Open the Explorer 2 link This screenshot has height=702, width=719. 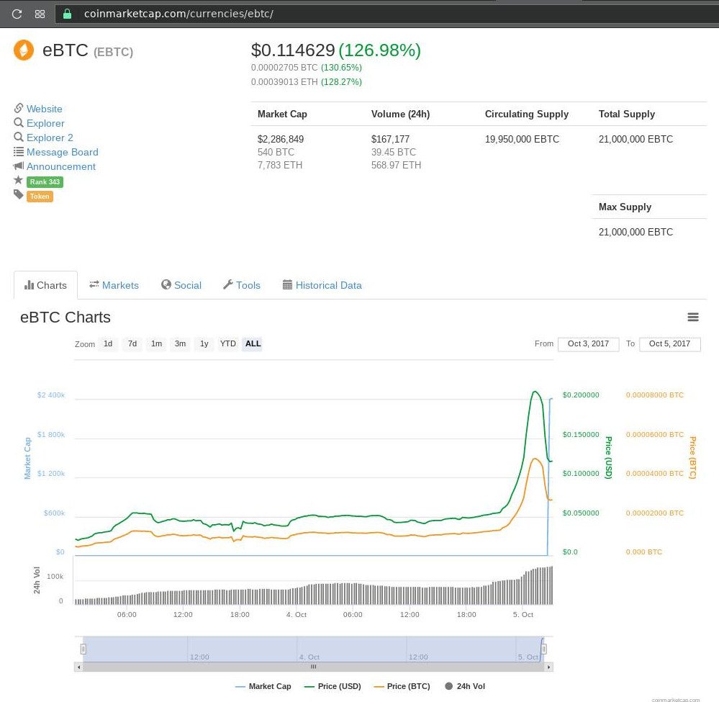pyautogui.click(x=50, y=138)
